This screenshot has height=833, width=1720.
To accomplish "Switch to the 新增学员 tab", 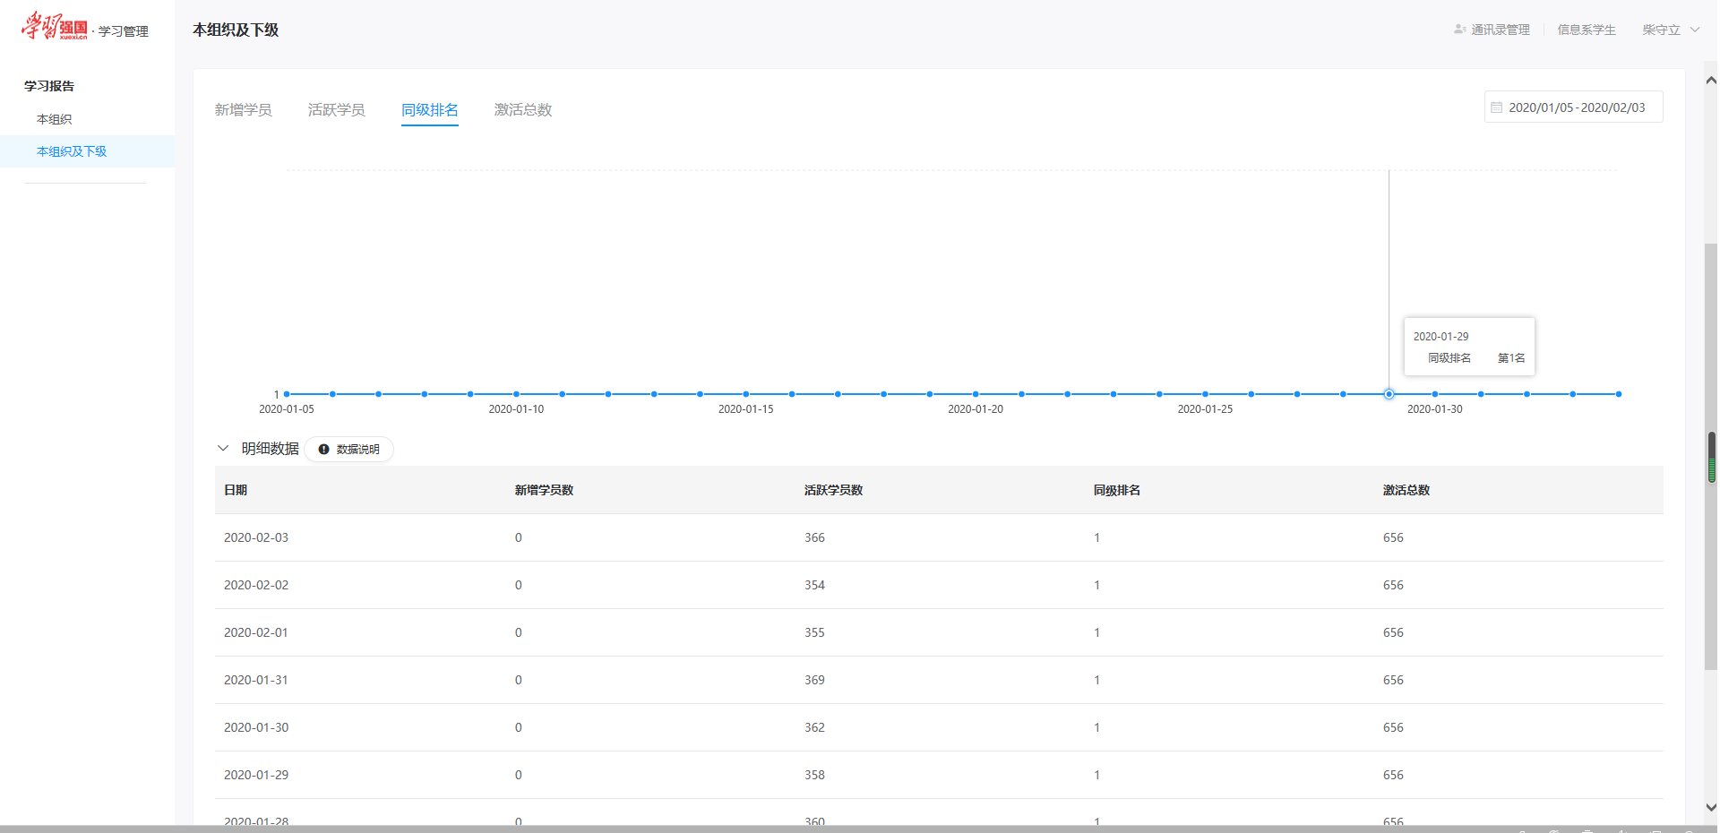I will pyautogui.click(x=243, y=110).
